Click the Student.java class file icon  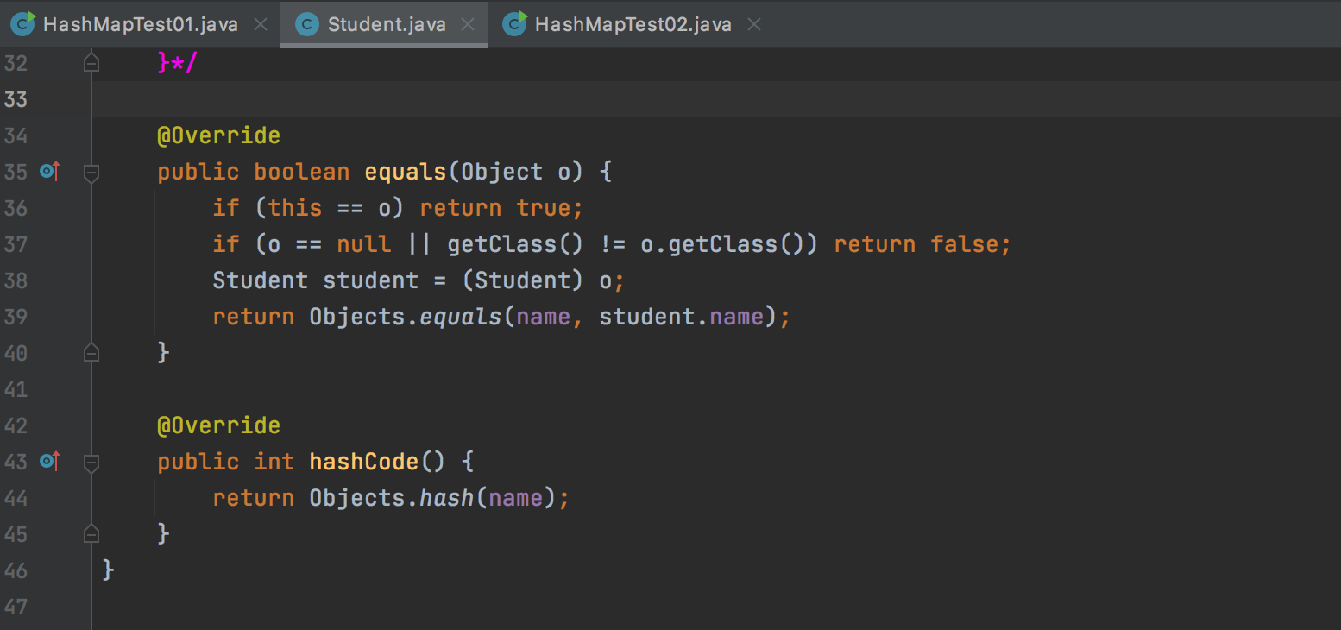click(x=307, y=24)
